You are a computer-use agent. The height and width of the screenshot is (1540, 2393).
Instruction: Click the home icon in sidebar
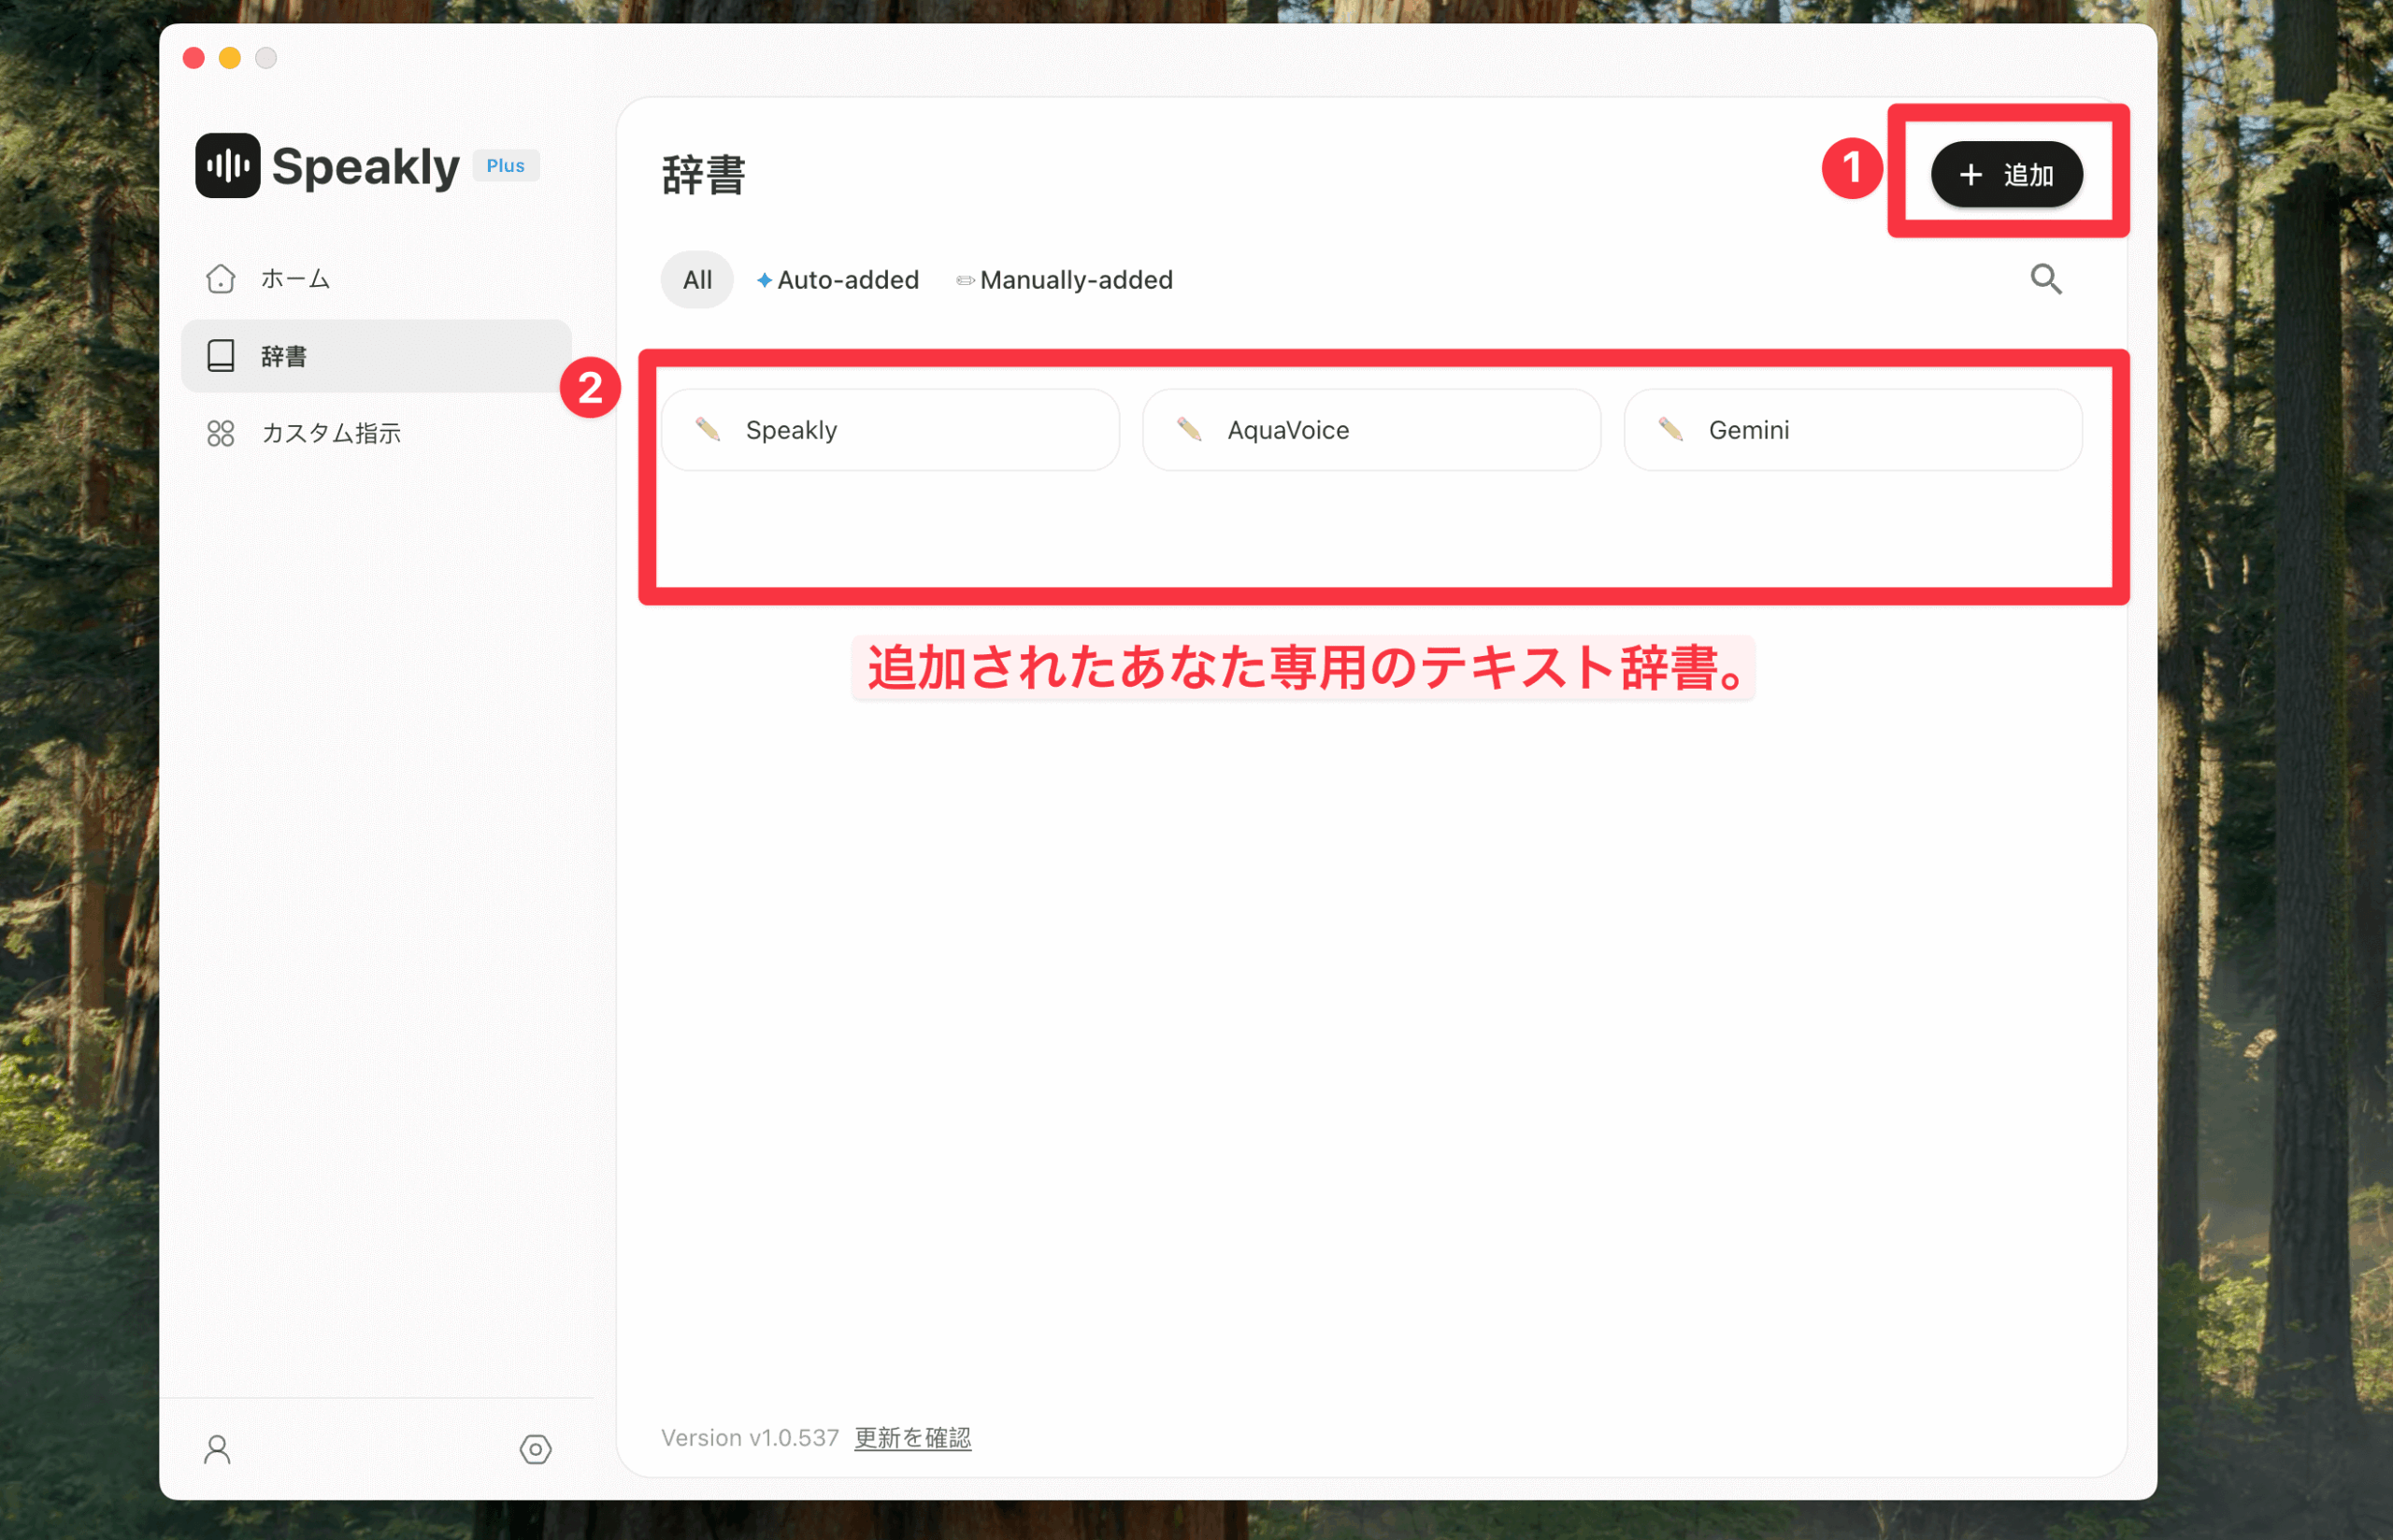point(220,279)
